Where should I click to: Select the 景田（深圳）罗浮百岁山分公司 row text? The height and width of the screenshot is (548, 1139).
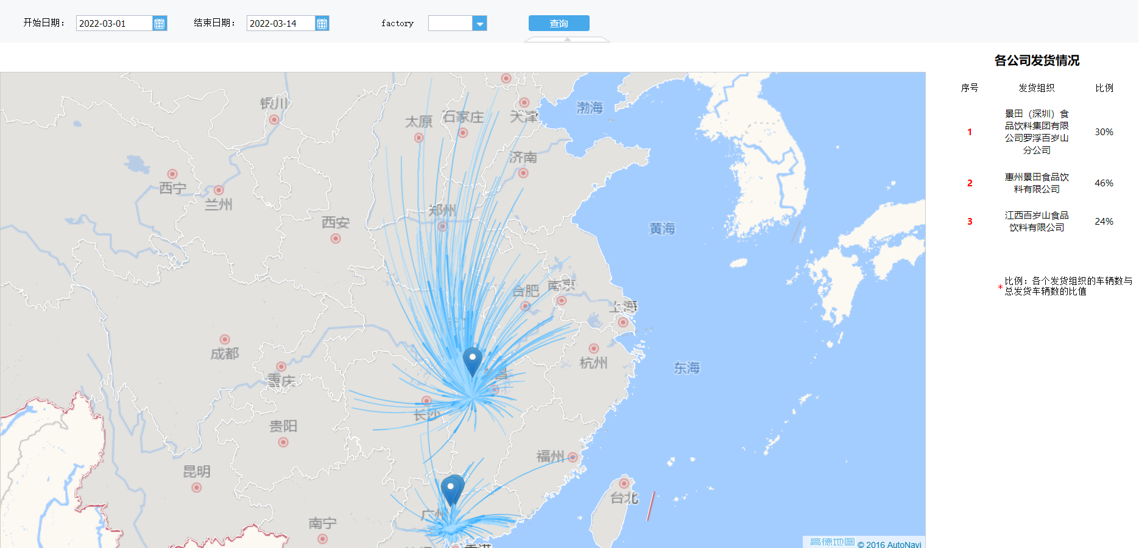[x=1037, y=132]
